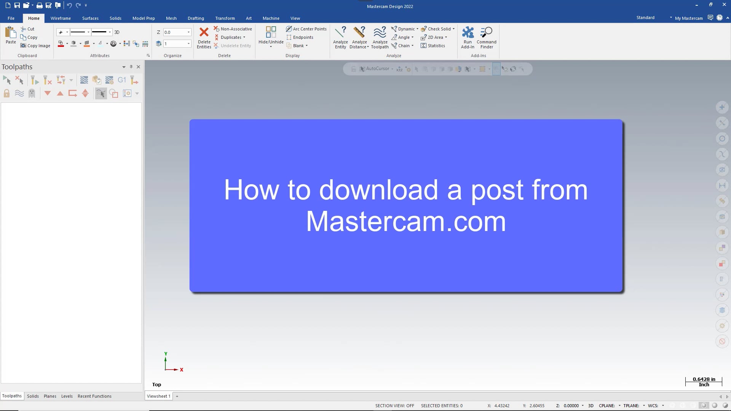
Task: Open wireframe color swatch
Action: (61, 44)
